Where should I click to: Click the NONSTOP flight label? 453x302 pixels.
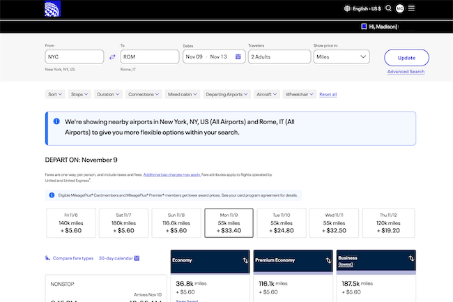[62, 284]
